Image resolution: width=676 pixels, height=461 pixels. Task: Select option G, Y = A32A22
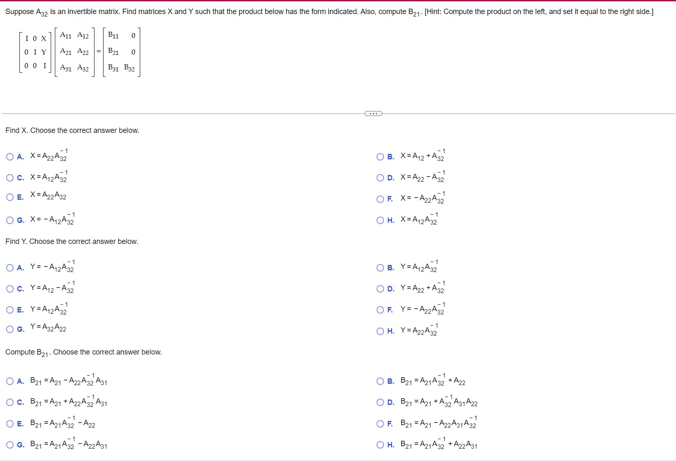coord(9,329)
